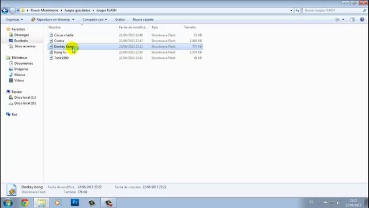The height and width of the screenshot is (208, 369).
Task: Select the Donkey Kong file
Action: 125,46
